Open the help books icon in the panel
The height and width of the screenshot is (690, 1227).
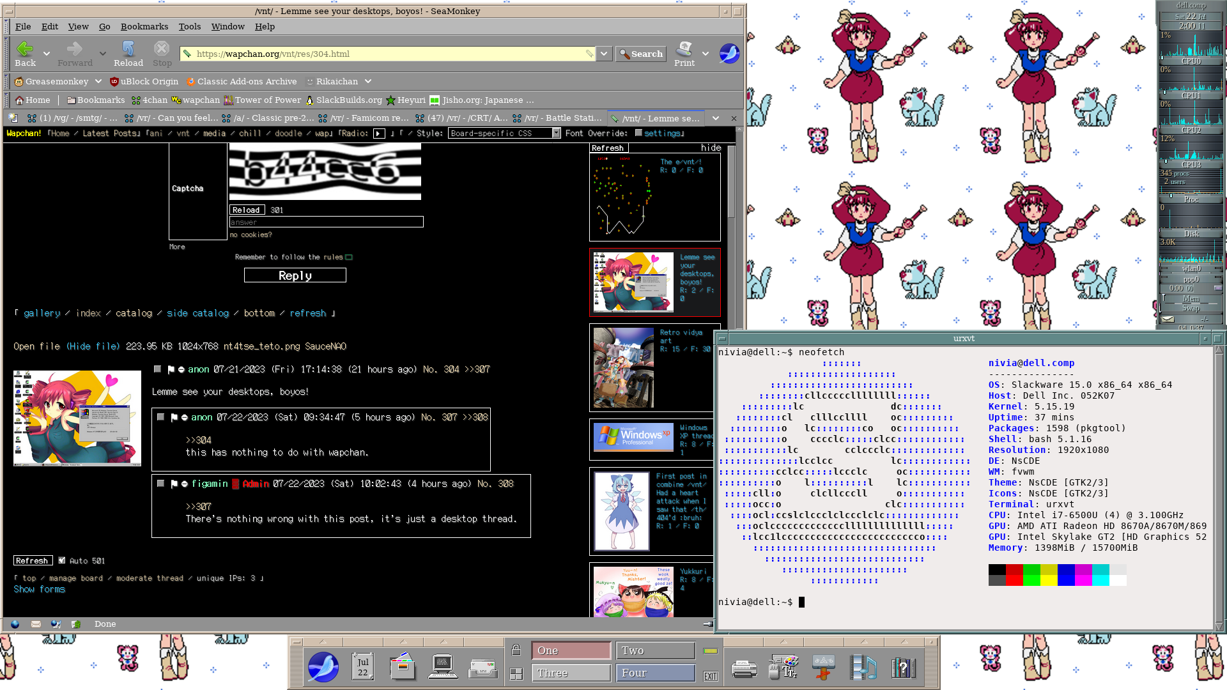click(x=903, y=668)
